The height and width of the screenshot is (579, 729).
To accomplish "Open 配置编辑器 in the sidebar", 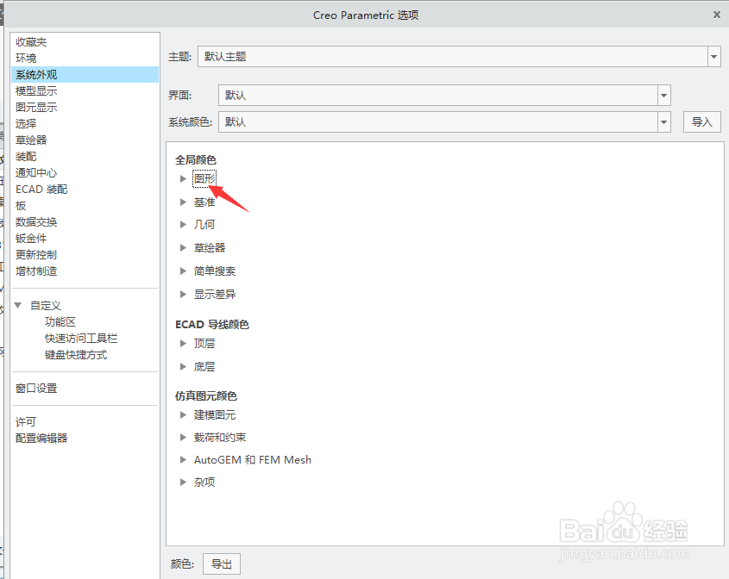I will (41, 439).
